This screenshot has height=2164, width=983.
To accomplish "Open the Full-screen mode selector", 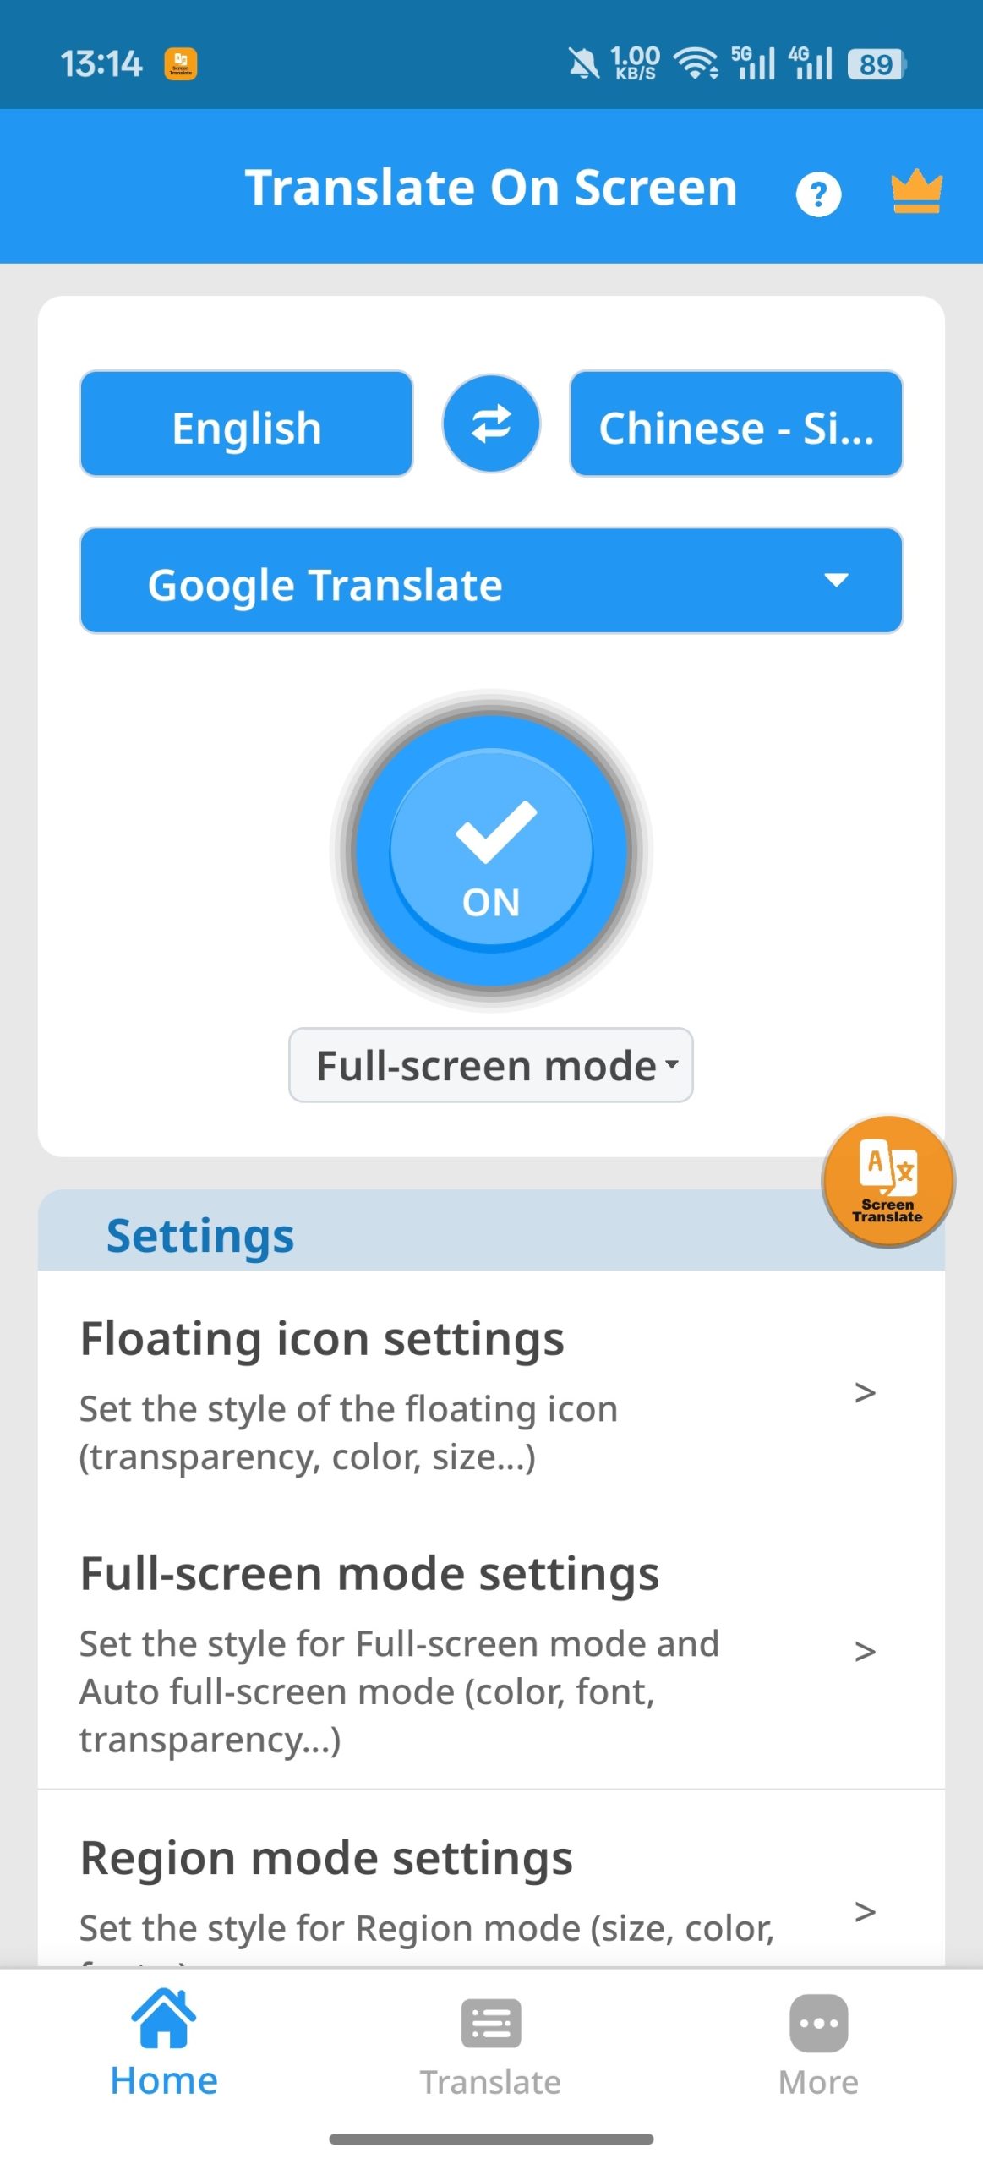I will (x=491, y=1065).
